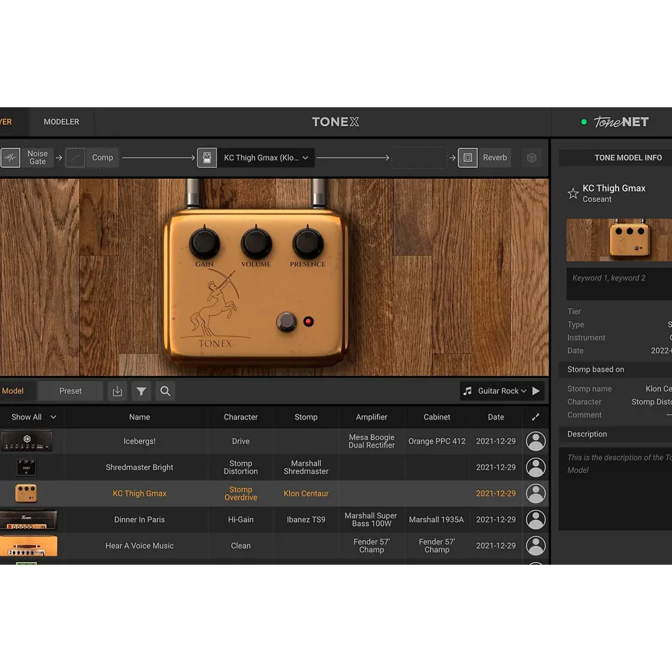Viewport: 672px width, 672px height.
Task: Click user avatar in Dinner In Paris row
Action: point(536,519)
